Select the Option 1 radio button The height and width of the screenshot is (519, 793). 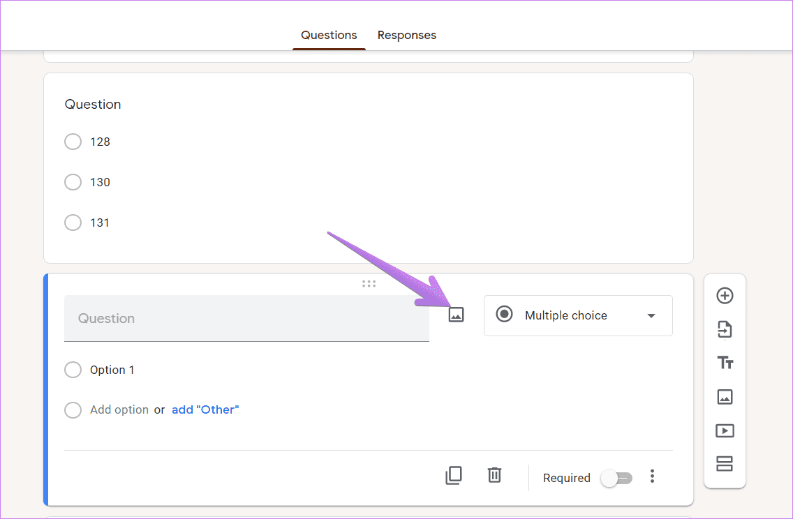pos(73,370)
